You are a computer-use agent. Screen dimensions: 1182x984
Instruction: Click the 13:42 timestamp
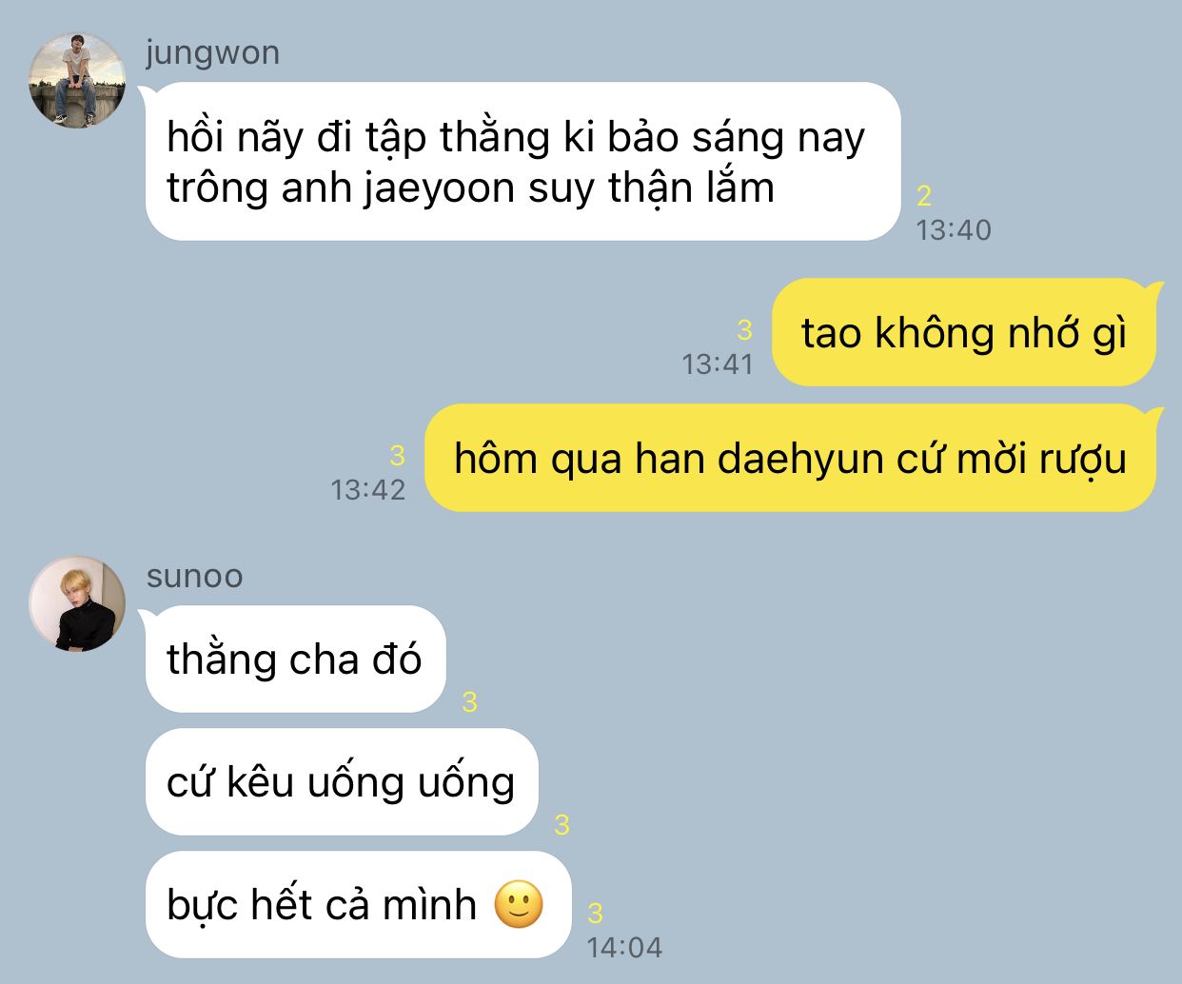click(368, 489)
